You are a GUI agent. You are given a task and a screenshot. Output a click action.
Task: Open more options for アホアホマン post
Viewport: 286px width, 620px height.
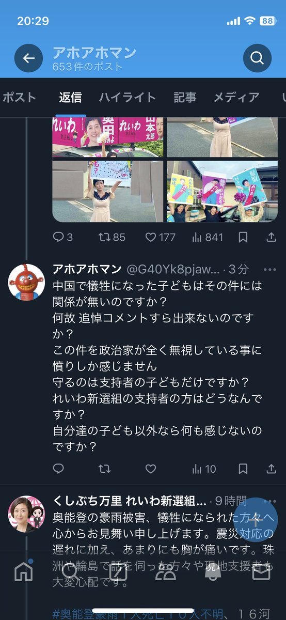pos(270,270)
